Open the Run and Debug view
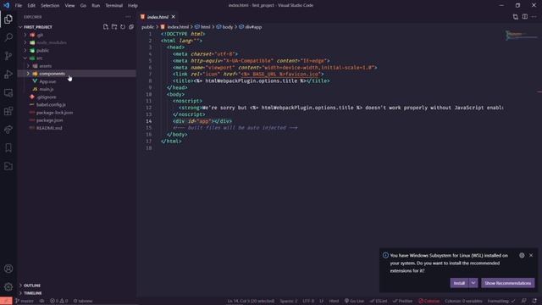Image resolution: width=542 pixels, height=305 pixels. tap(8, 74)
